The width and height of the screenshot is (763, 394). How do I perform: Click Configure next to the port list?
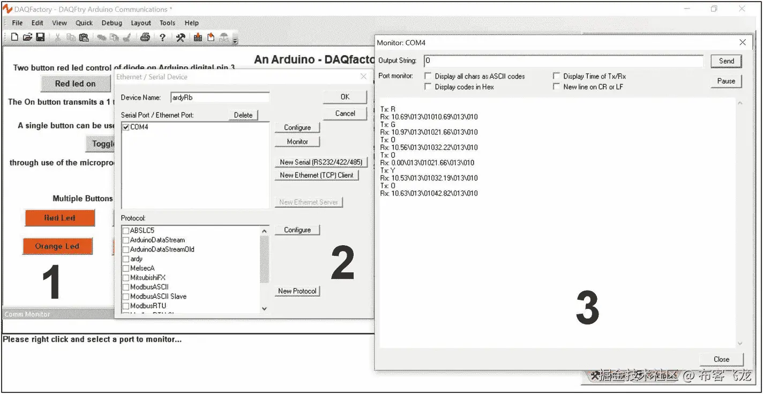(297, 127)
